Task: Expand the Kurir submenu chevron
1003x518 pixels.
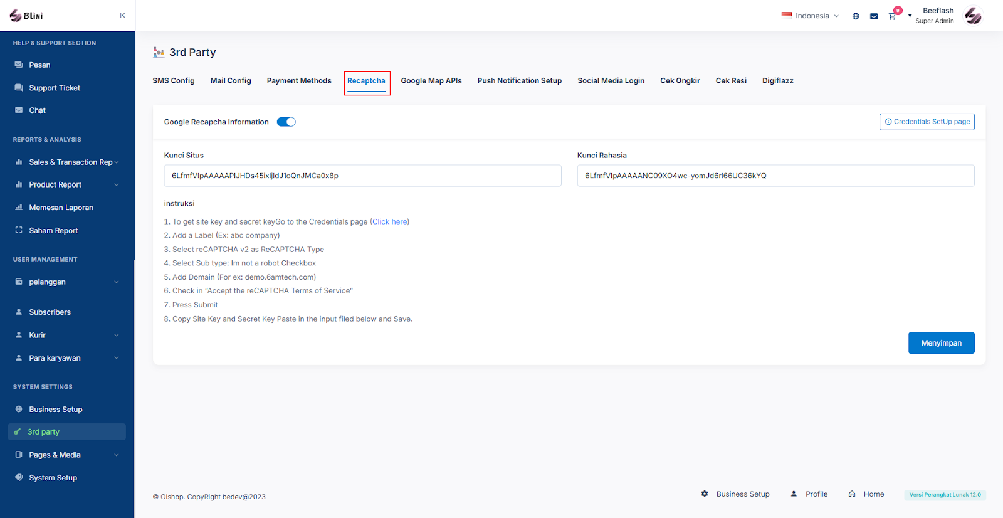Action: coord(117,336)
